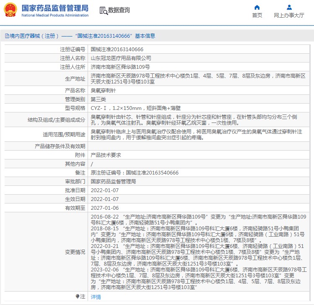Click the 注册人名称 row label

click(x=73, y=58)
